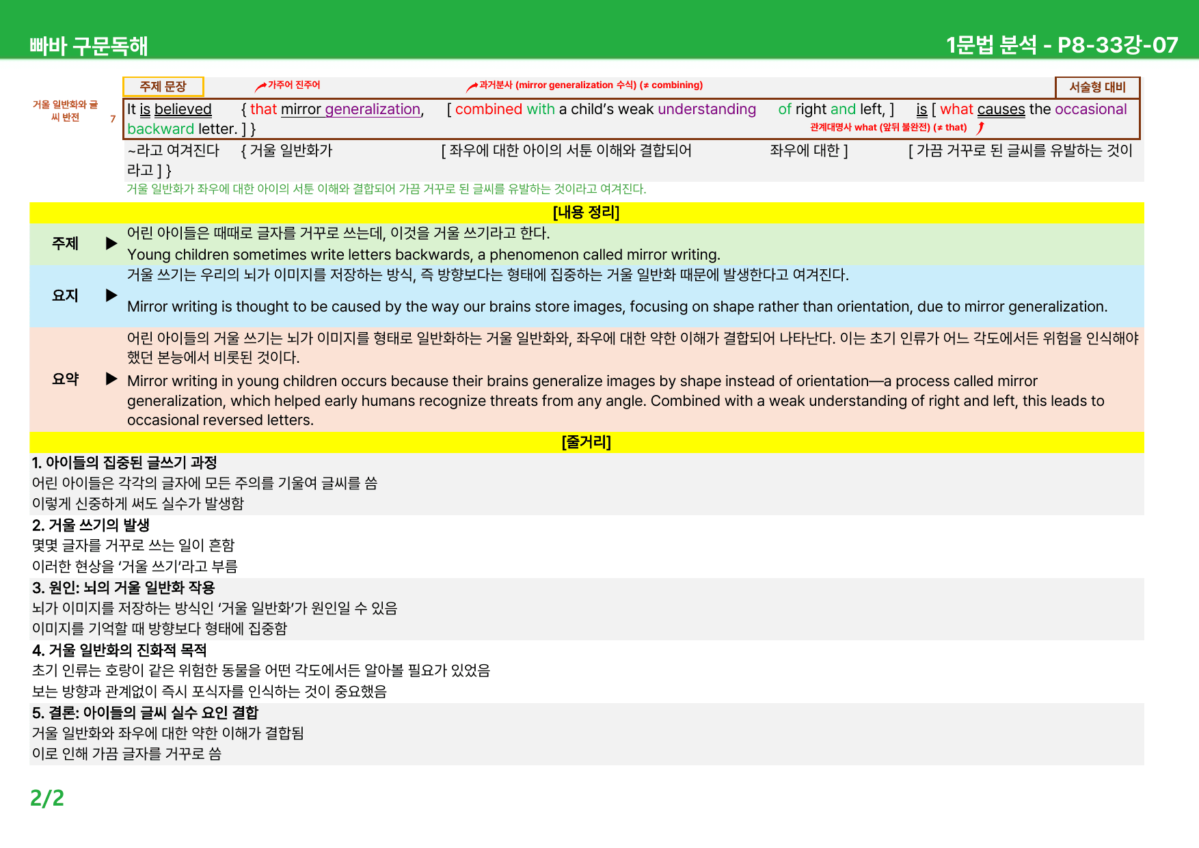Select the 서술형 대비 box label

click(1097, 87)
